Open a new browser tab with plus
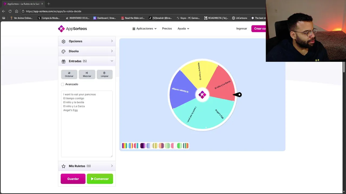 [49, 4]
